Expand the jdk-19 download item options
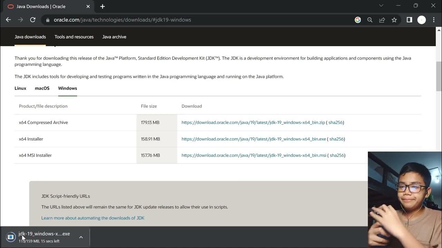442x248 pixels. pyautogui.click(x=81, y=237)
